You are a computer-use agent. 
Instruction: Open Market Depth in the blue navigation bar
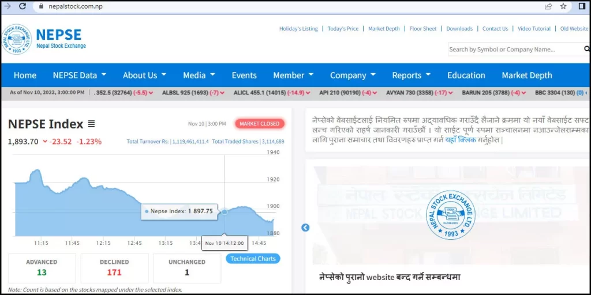click(x=527, y=75)
